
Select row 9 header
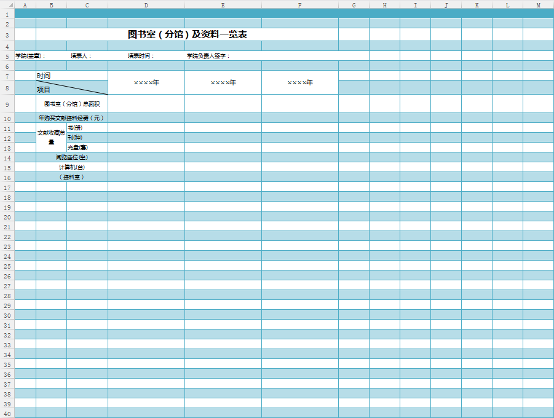tap(7, 104)
